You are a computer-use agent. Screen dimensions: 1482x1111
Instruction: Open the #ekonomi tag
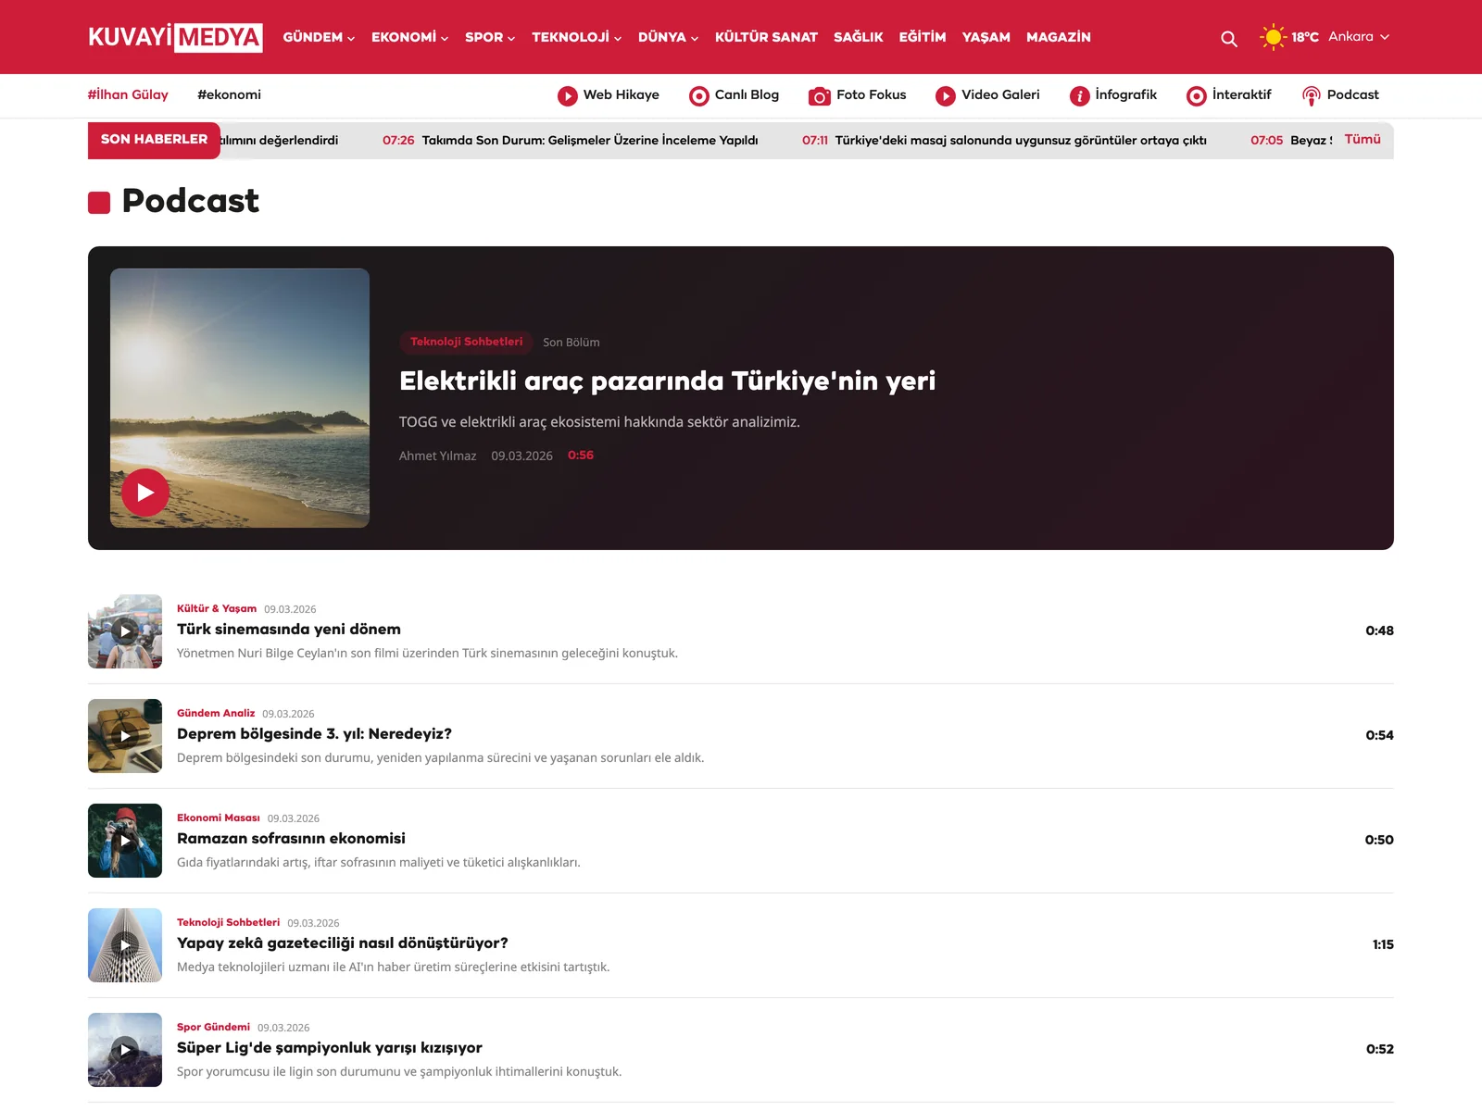tap(229, 94)
